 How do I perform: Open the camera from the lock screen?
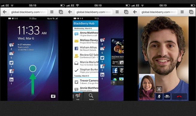pos(53,96)
